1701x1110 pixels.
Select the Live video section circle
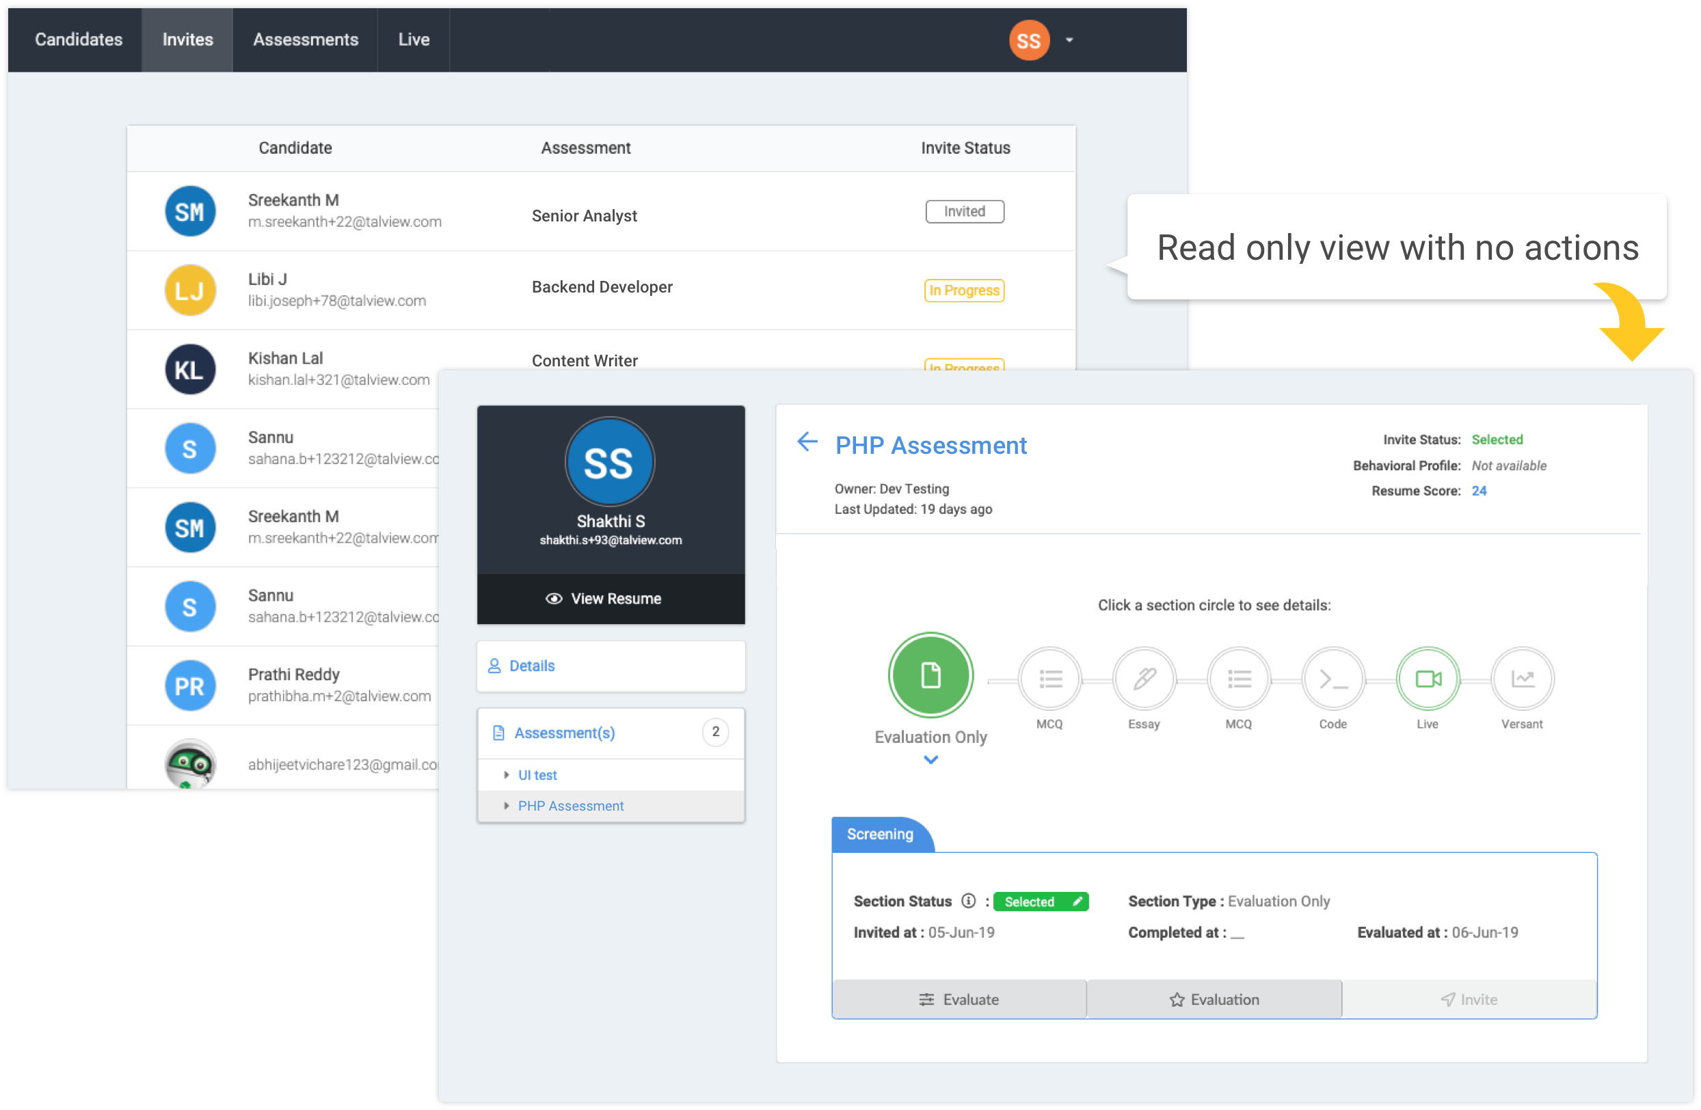click(x=1428, y=679)
